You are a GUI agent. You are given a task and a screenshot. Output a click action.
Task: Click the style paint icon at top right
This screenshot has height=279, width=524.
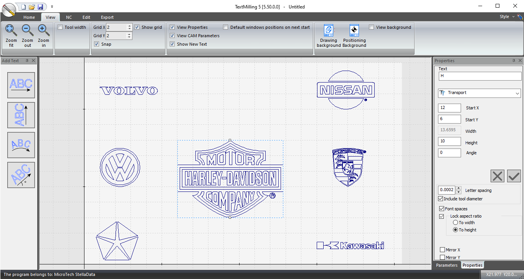click(520, 17)
